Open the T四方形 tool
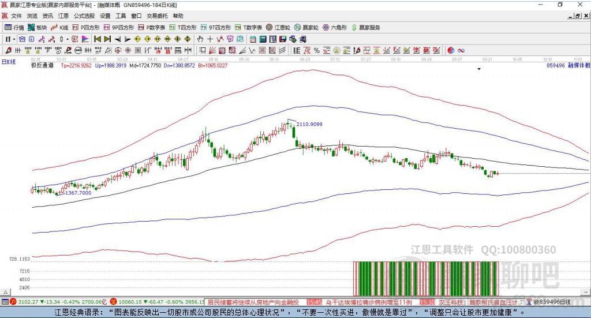Screen dimensions: 591x318 click(x=183, y=28)
